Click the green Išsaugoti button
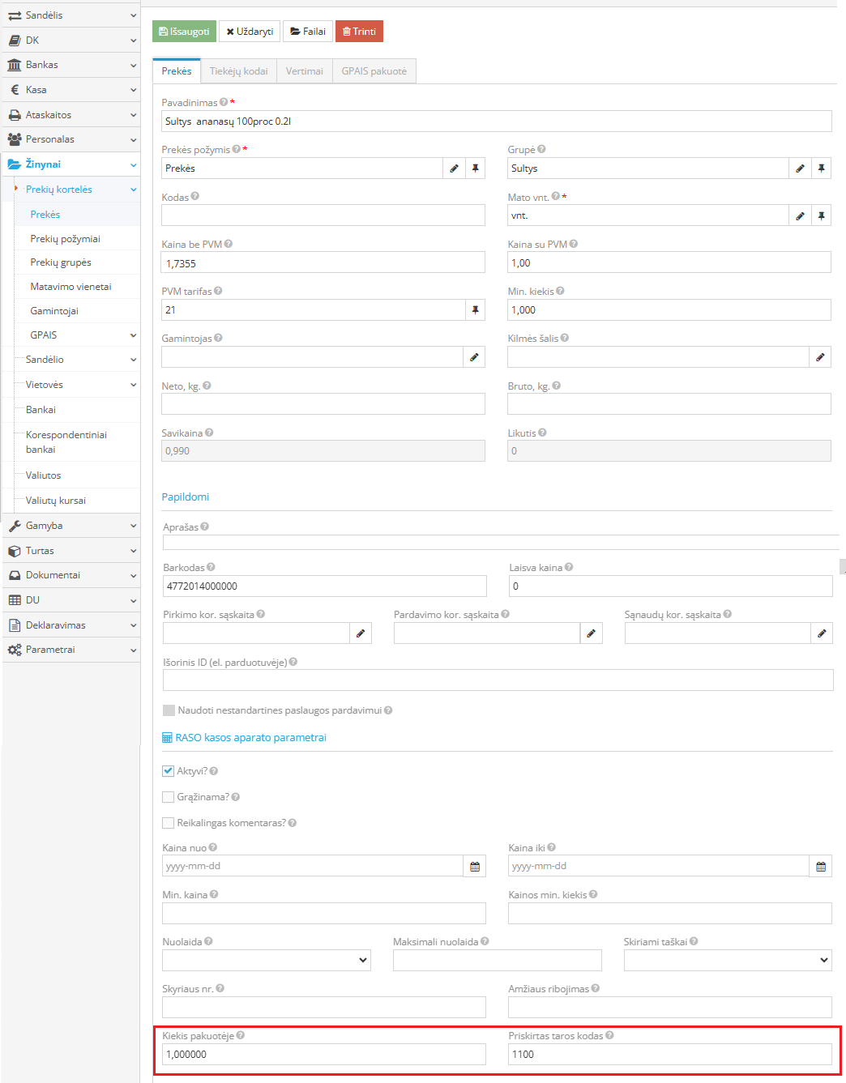846x1083 pixels. [x=184, y=32]
